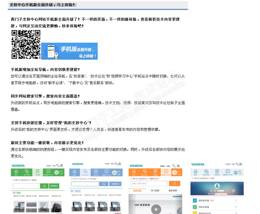Click the 找答案 book icon in the blue nav bar
The image size is (260, 214).
[96, 171]
